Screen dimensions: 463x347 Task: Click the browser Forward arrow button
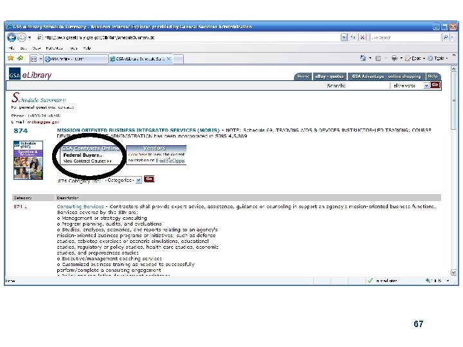pyautogui.click(x=22, y=37)
